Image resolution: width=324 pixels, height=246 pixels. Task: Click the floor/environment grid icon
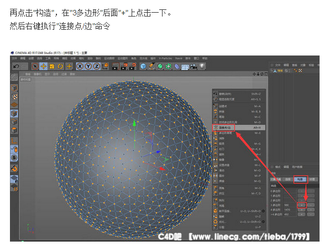click(185, 67)
